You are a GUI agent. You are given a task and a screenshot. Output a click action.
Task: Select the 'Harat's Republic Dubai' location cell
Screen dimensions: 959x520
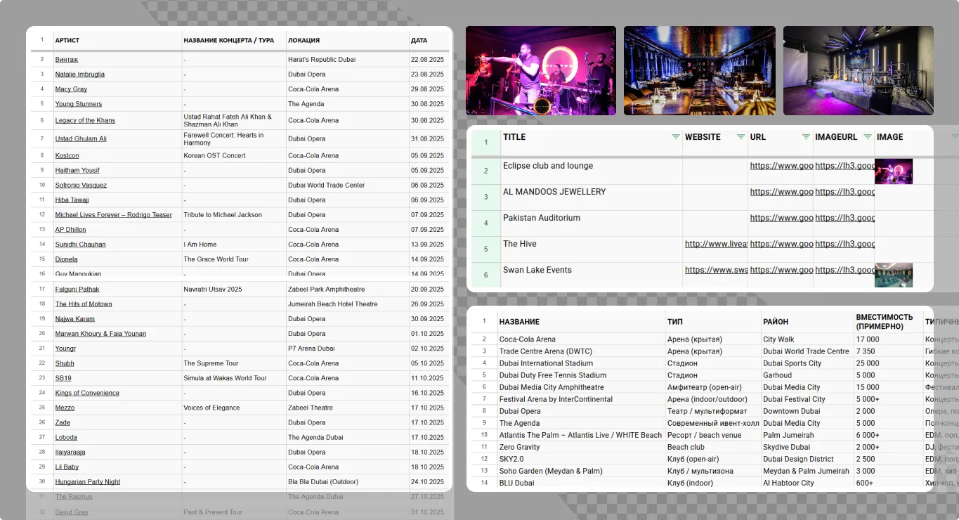[348, 60]
